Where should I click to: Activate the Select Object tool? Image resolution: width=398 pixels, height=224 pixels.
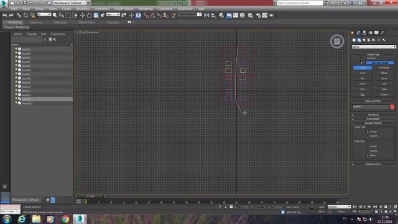pos(55,16)
